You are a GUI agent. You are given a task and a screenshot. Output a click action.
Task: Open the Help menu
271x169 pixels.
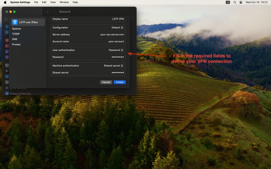tap(75, 2)
